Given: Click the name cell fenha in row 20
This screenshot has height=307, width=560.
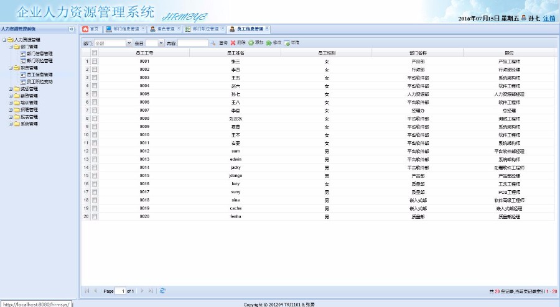Looking at the screenshot, I should coord(236,216).
